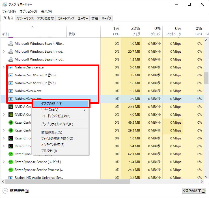Click the NVIDIA Container 29.4 MB icon

11,107
